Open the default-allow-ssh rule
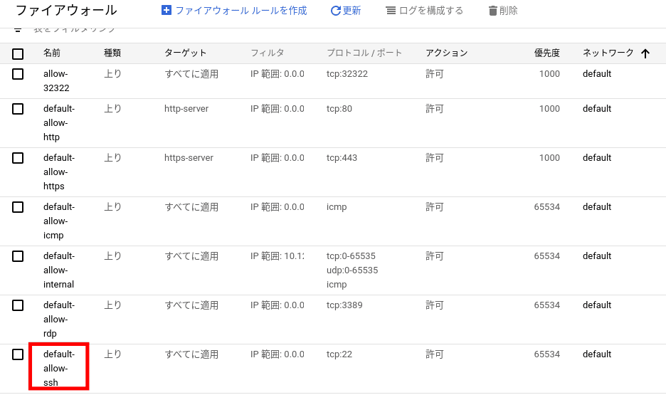The width and height of the screenshot is (666, 395). pyautogui.click(x=59, y=368)
